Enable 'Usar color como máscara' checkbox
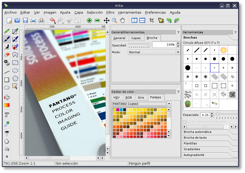Viewport: 245px width, 173px height. tap(185, 122)
